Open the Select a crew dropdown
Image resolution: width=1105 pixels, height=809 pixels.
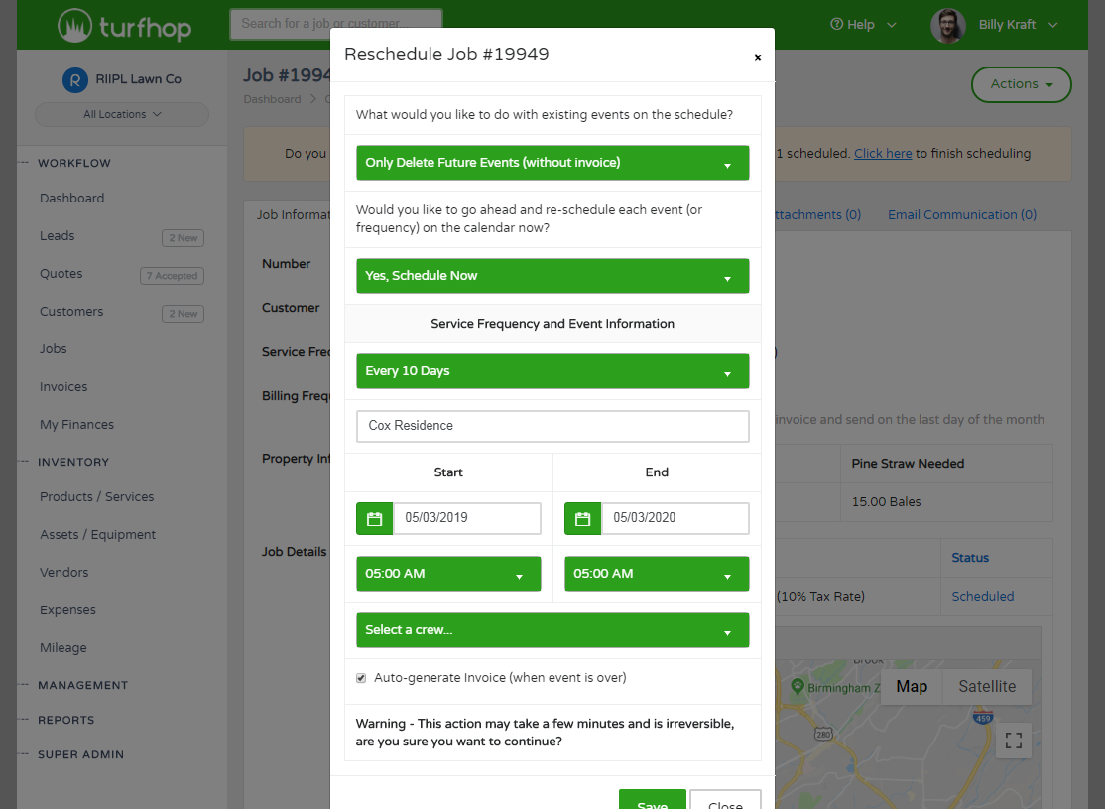tap(552, 630)
